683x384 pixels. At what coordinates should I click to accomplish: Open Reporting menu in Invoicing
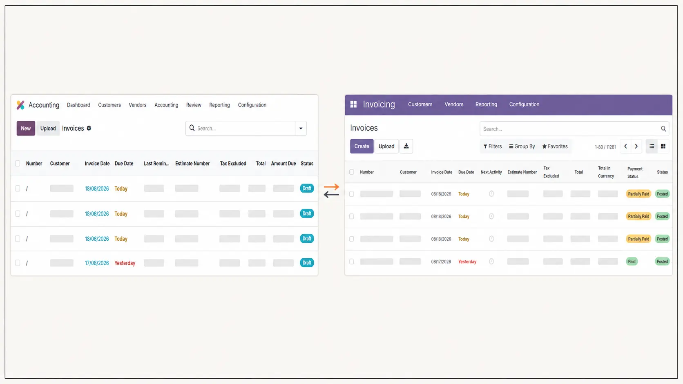[486, 104]
